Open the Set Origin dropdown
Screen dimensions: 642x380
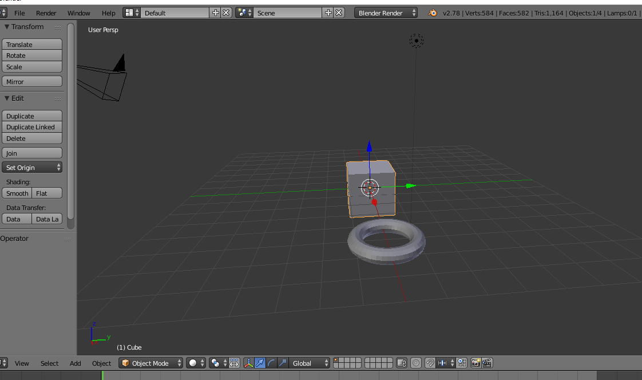32,168
